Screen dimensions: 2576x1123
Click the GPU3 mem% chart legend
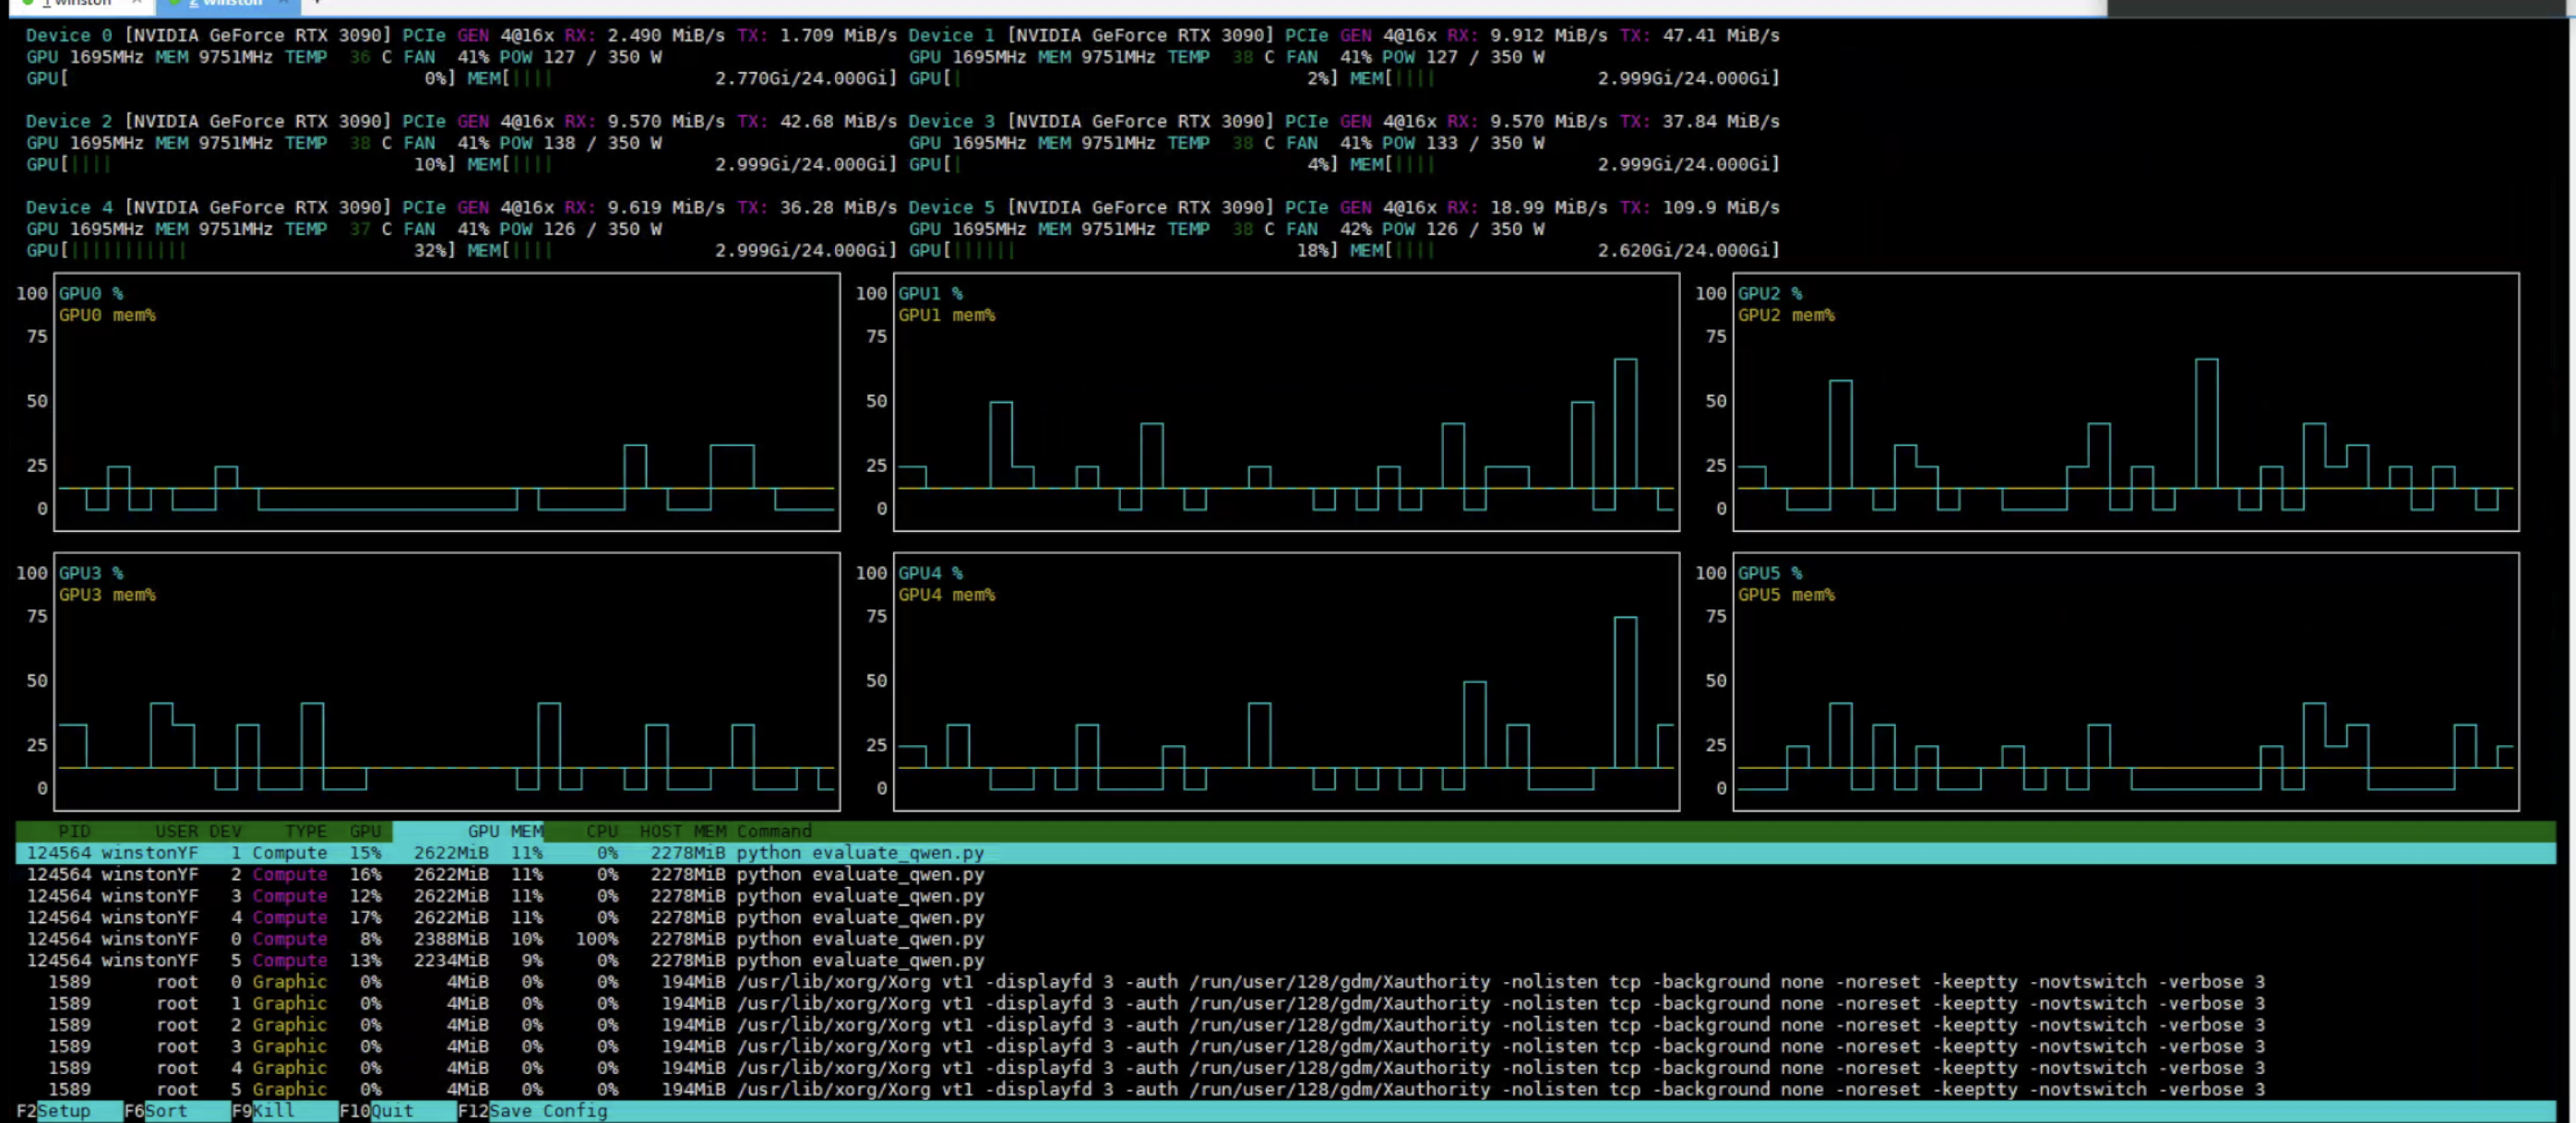[107, 595]
